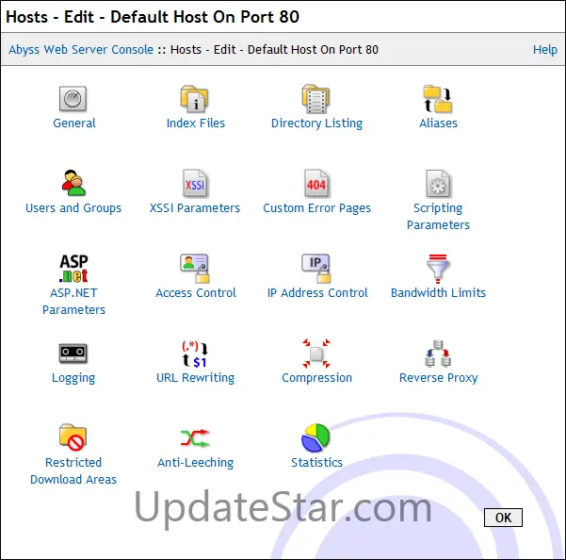The width and height of the screenshot is (566, 560).
Task: Click the Statistics text link
Action: 317,463
